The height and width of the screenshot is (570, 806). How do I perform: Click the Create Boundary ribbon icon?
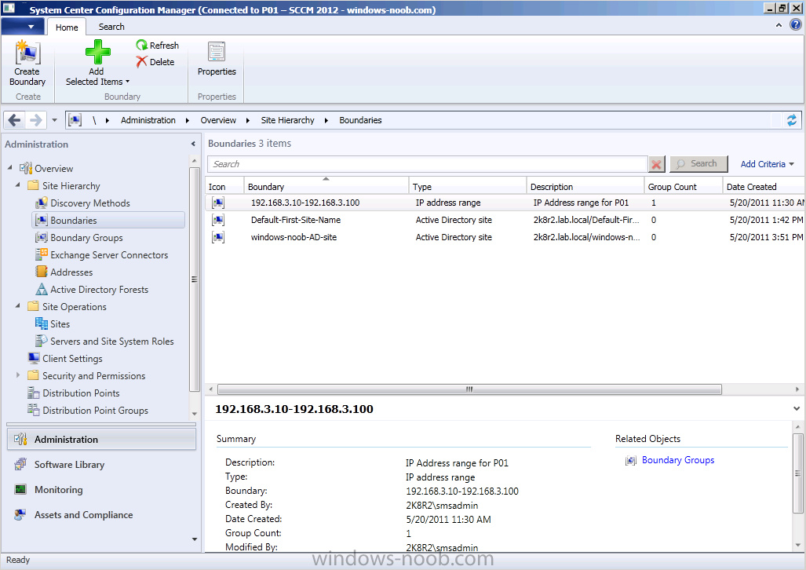[27, 53]
